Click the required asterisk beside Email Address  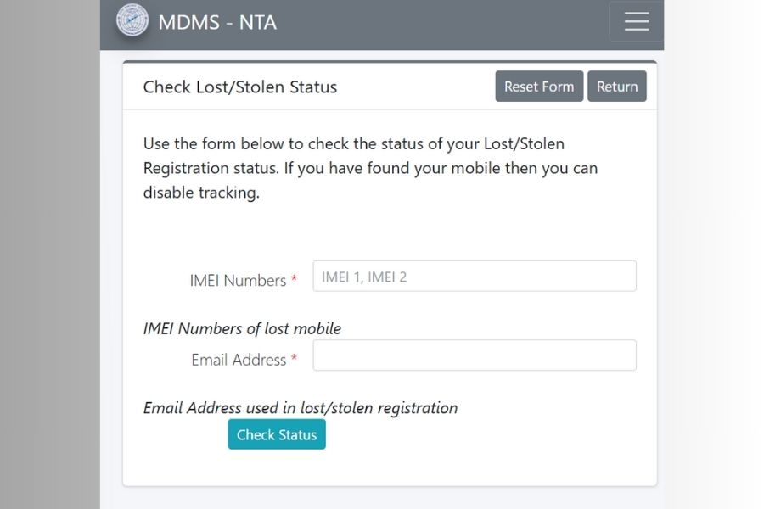pos(294,357)
